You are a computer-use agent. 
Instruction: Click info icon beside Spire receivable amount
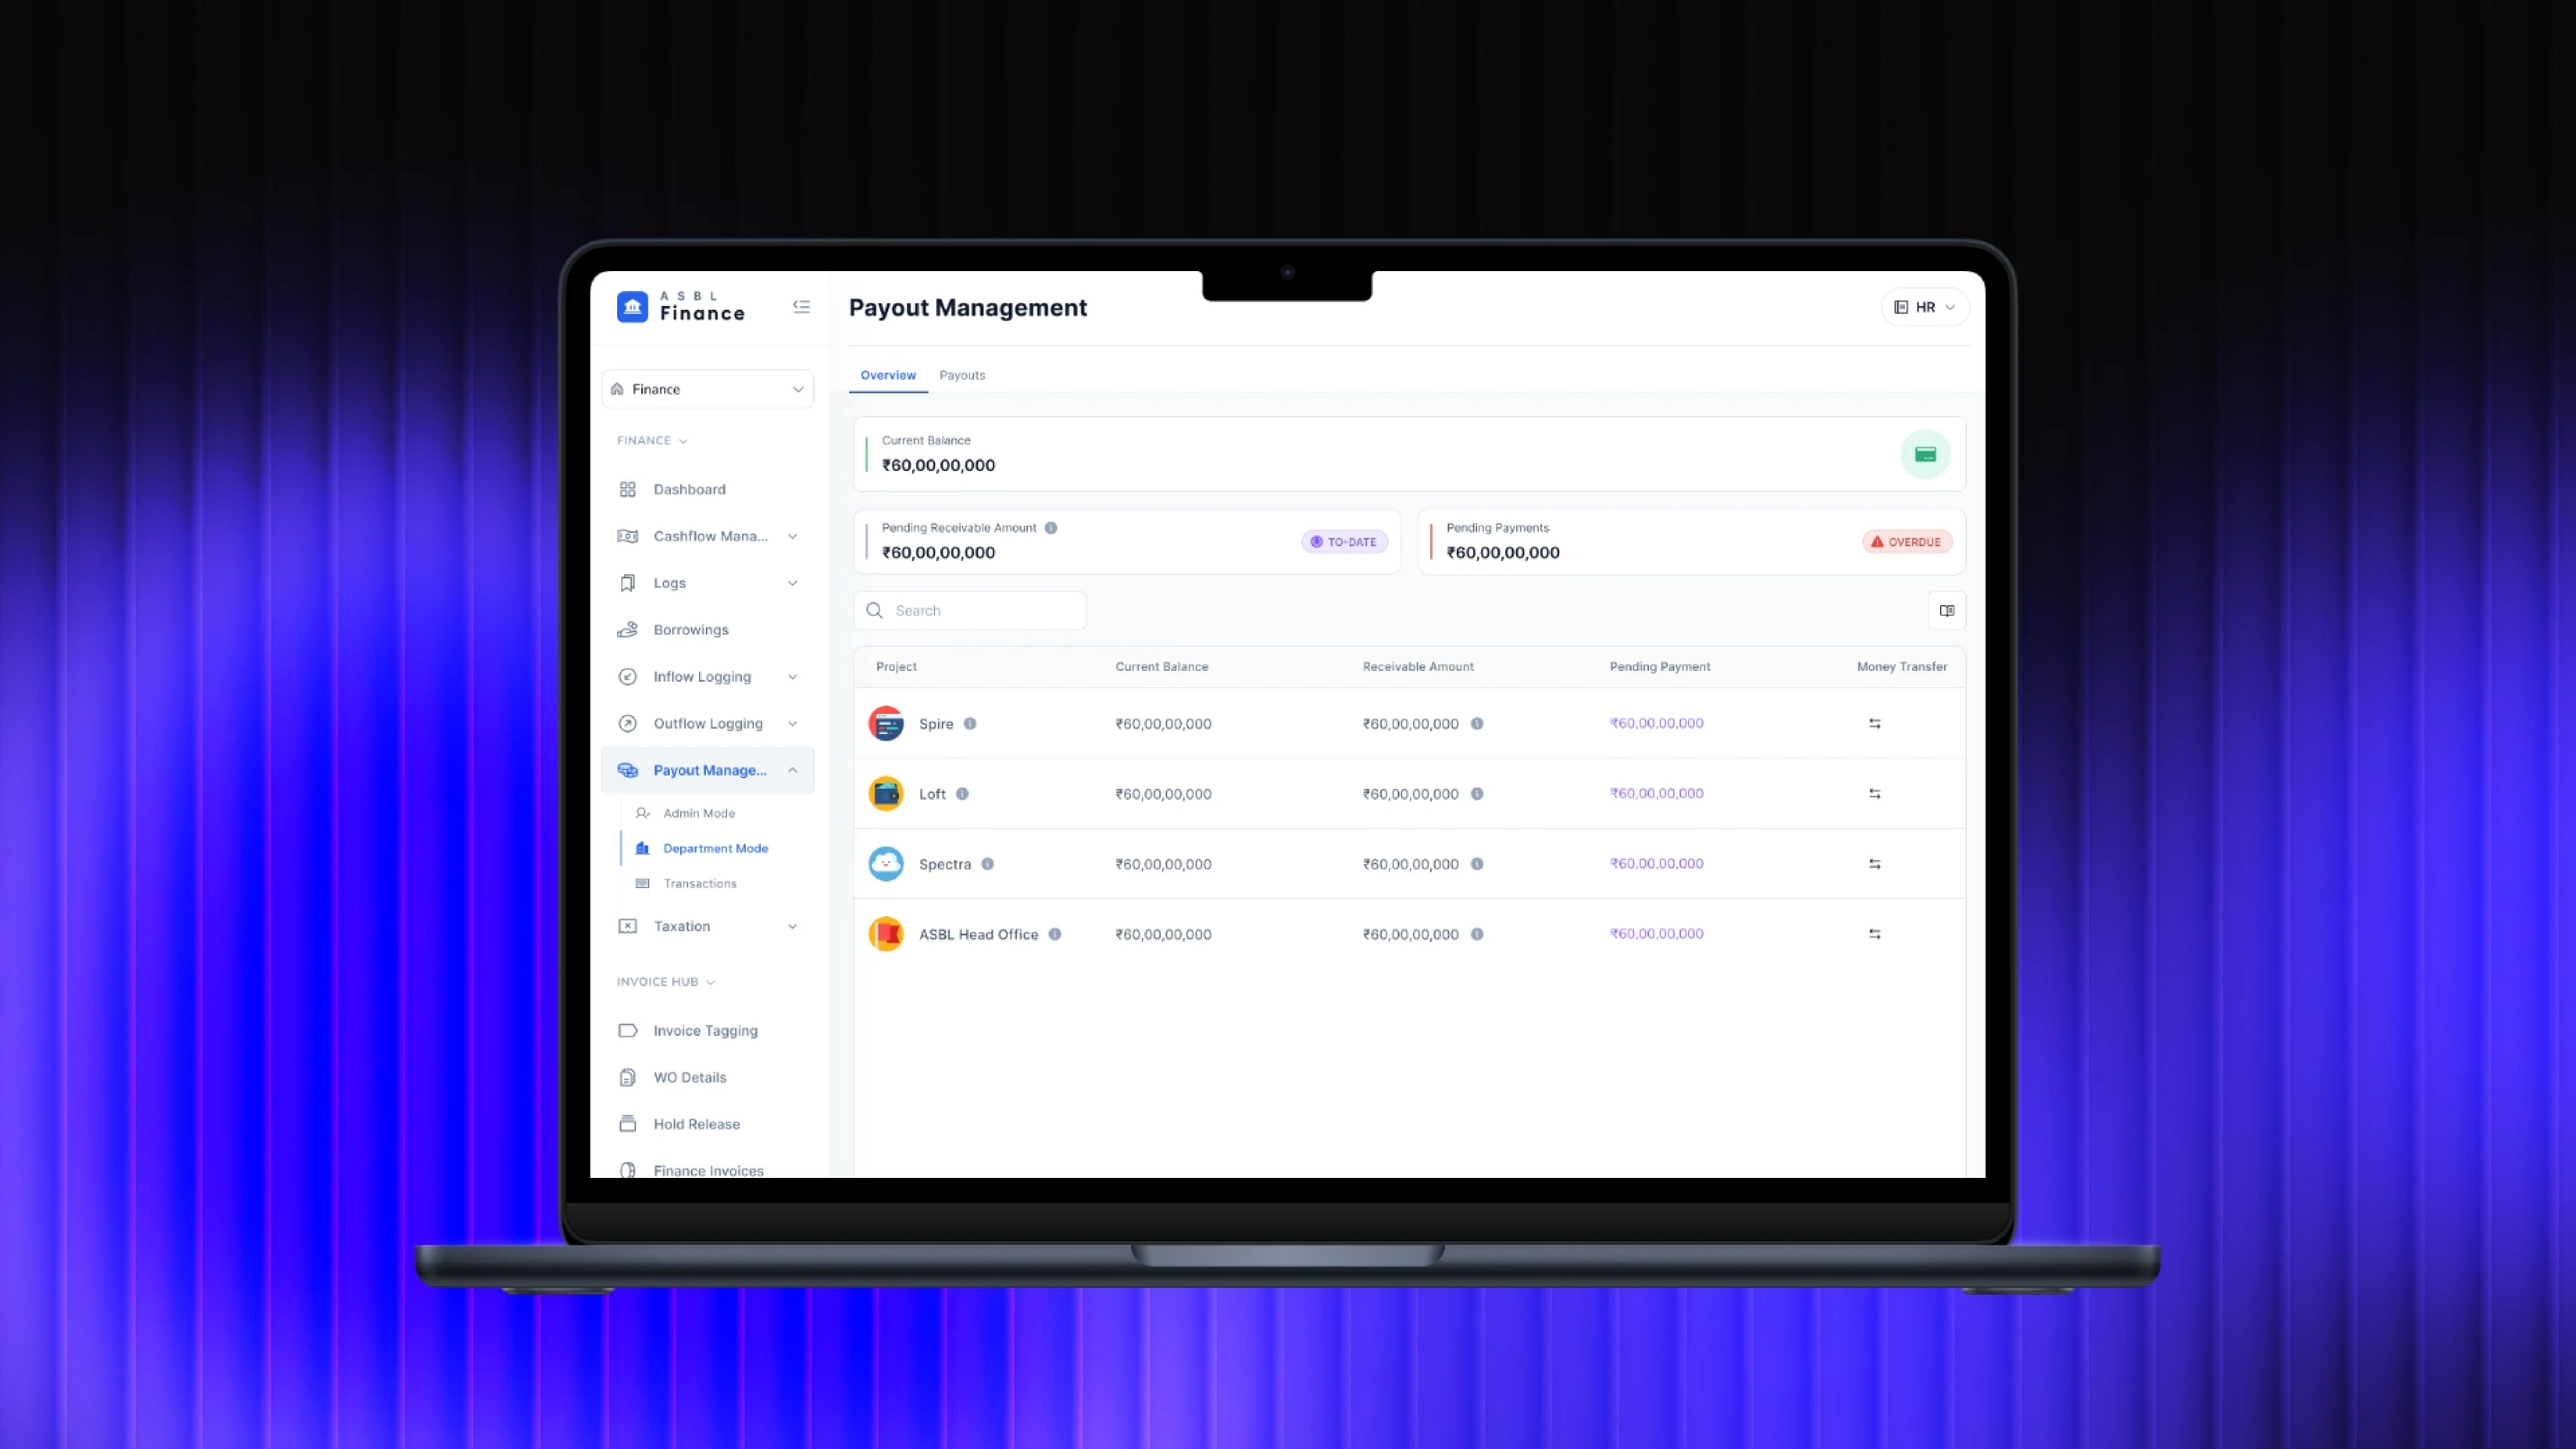coord(1477,724)
